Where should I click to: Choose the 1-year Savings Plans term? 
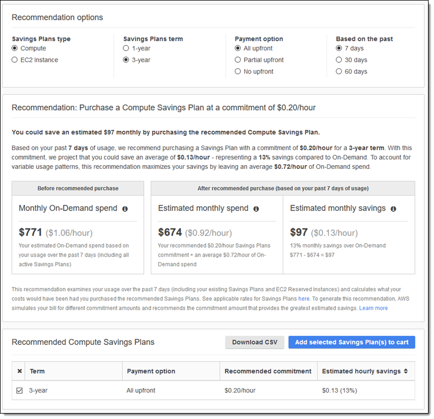pos(126,49)
